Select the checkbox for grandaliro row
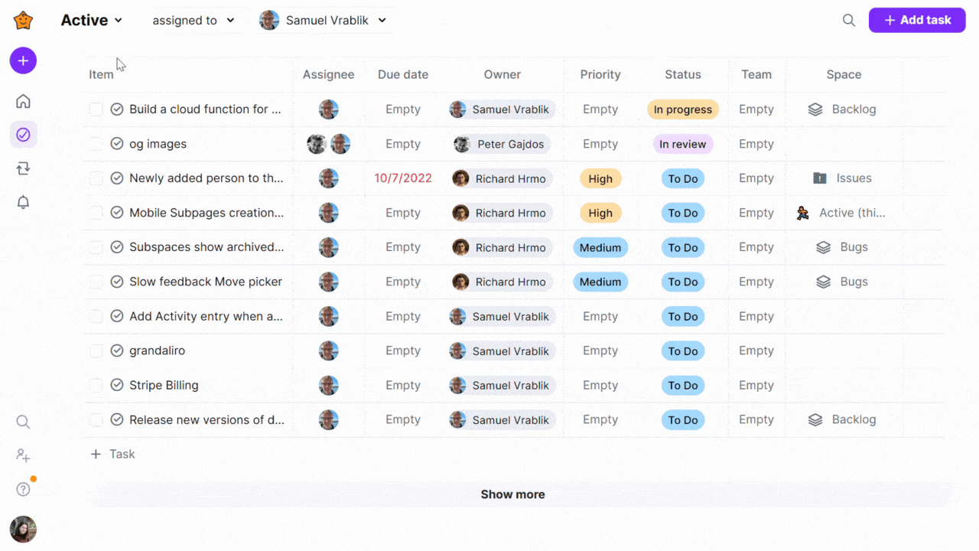Image resolution: width=979 pixels, height=551 pixels. pos(96,350)
